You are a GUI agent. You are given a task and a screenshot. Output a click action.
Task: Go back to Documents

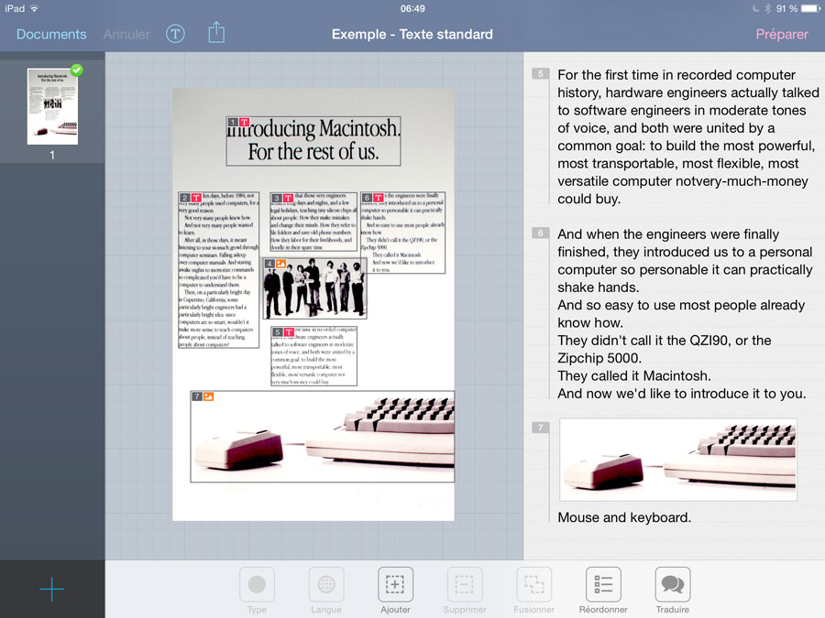coord(51,34)
